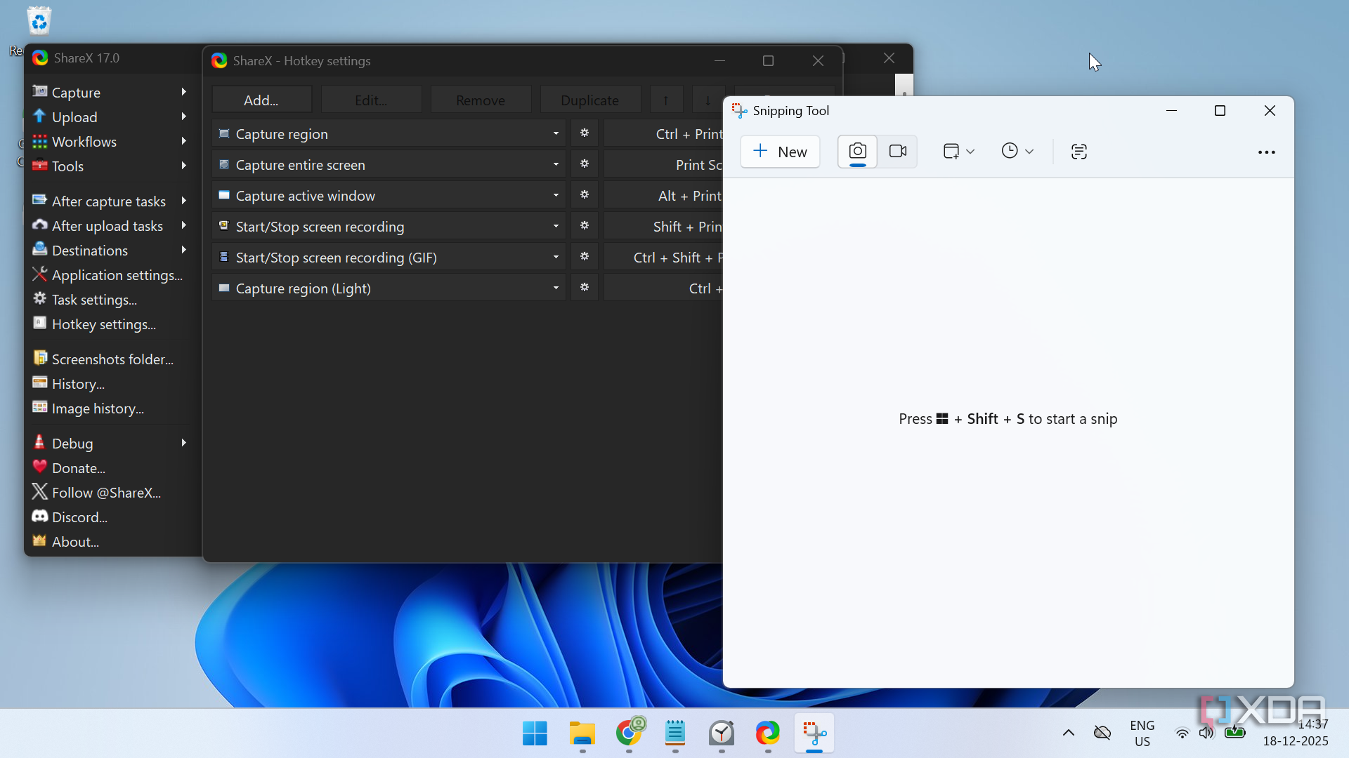Open the Capture region task dropdown

pos(389,133)
